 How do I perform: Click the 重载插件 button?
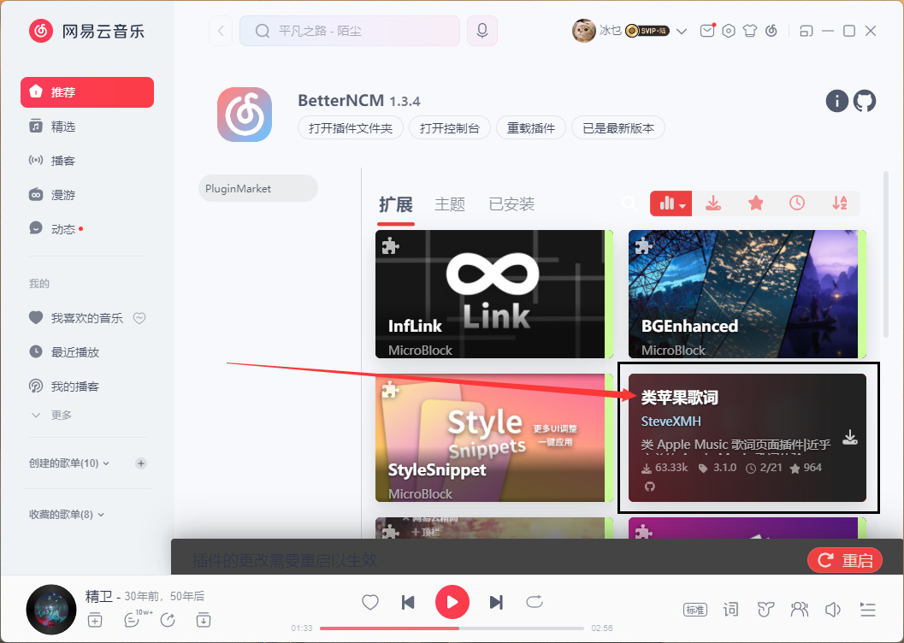tap(531, 128)
